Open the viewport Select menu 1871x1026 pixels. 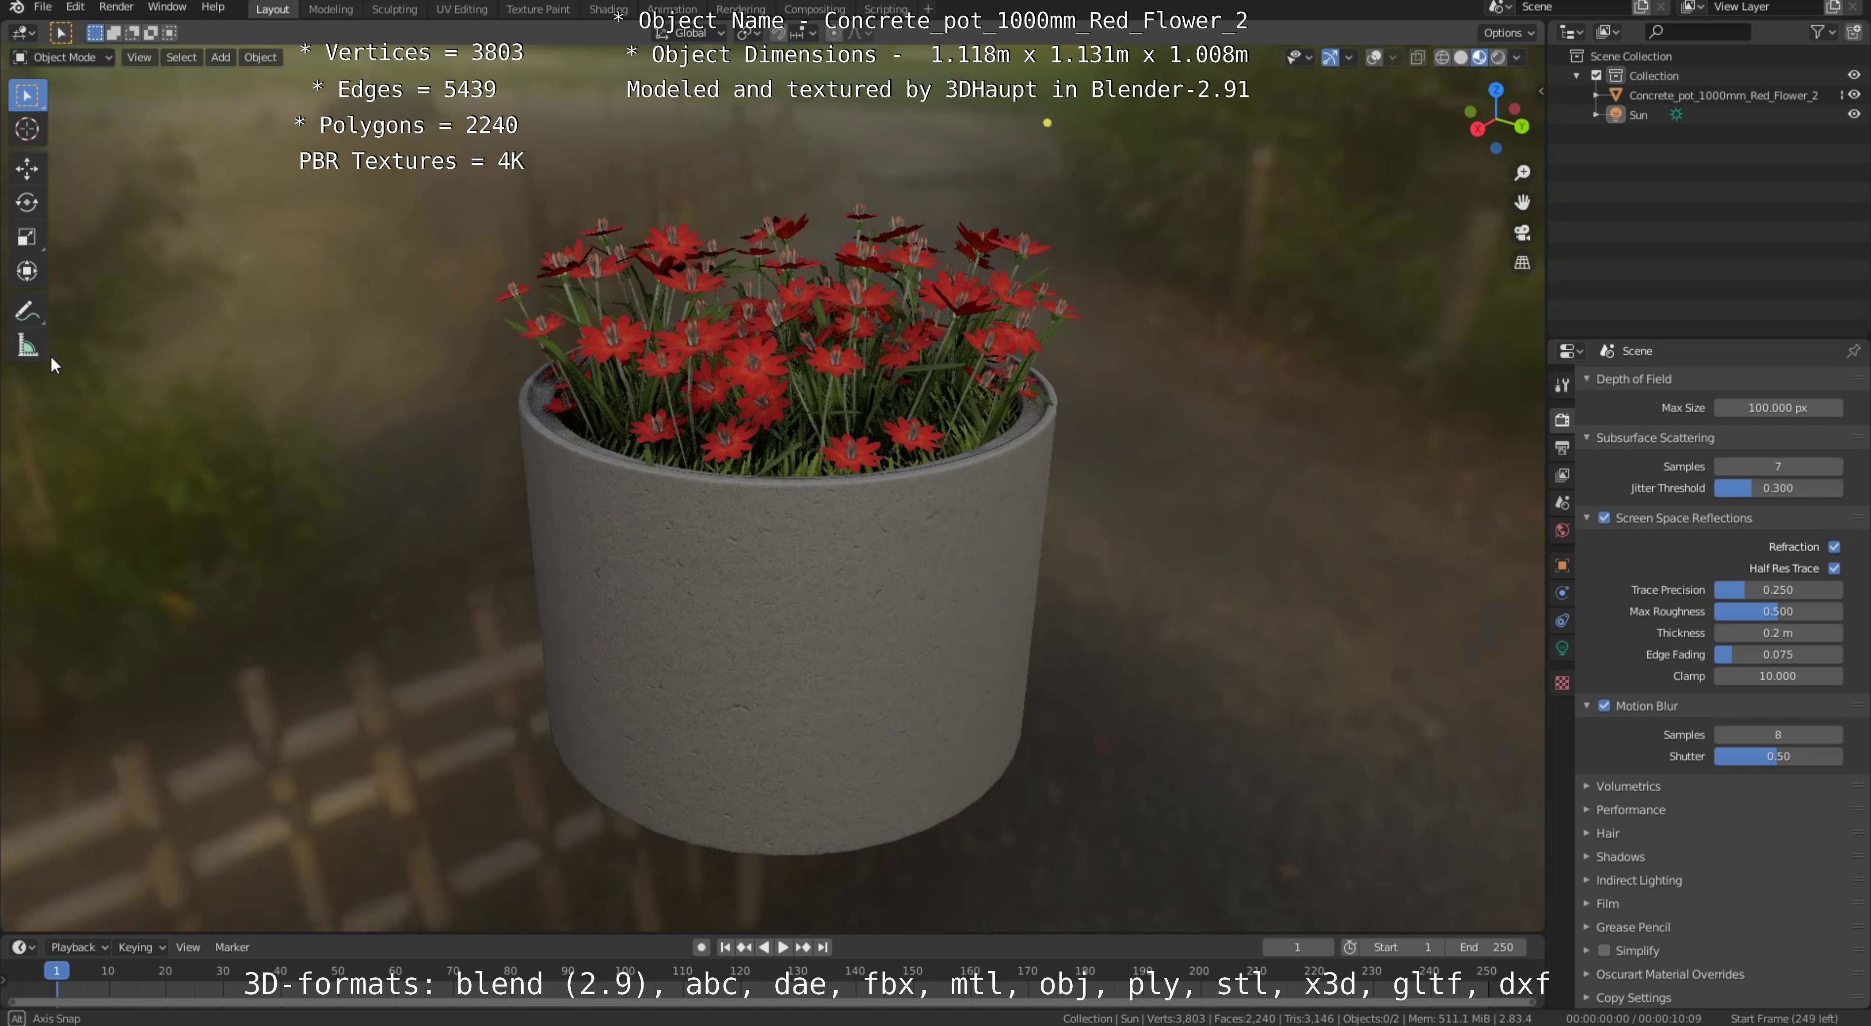click(x=181, y=57)
